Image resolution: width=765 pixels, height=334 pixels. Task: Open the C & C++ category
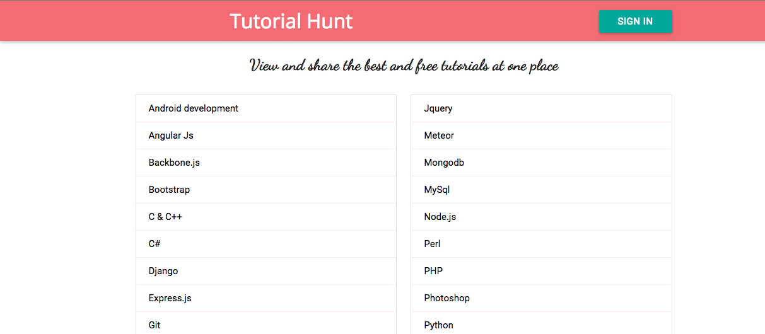266,217
